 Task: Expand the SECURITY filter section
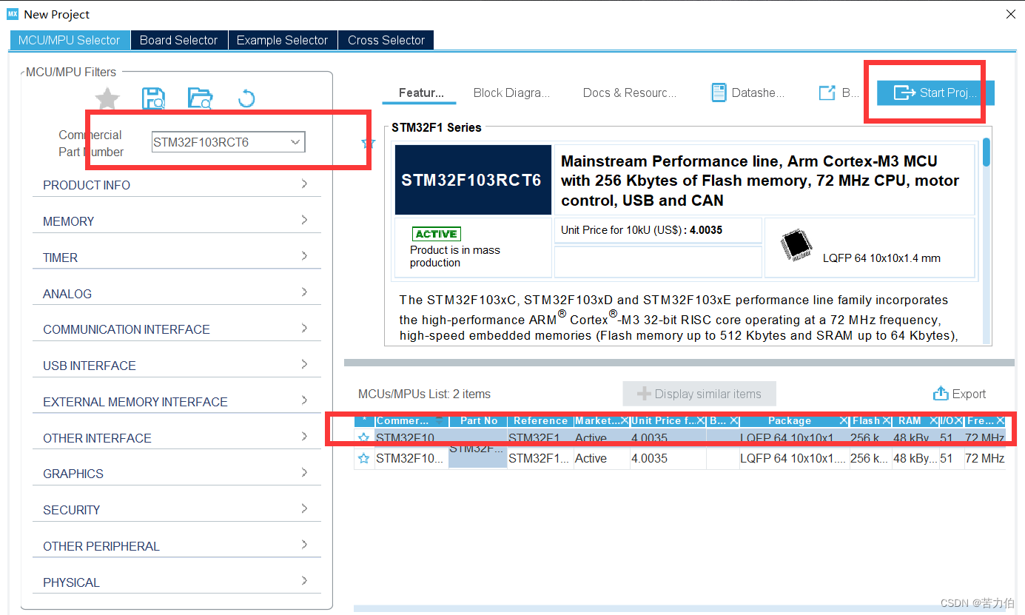pyautogui.click(x=177, y=510)
